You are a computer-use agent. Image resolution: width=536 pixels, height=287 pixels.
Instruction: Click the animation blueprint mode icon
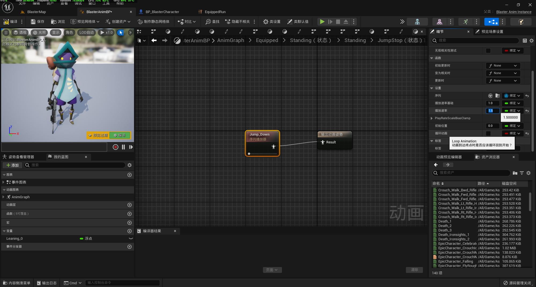(492, 22)
